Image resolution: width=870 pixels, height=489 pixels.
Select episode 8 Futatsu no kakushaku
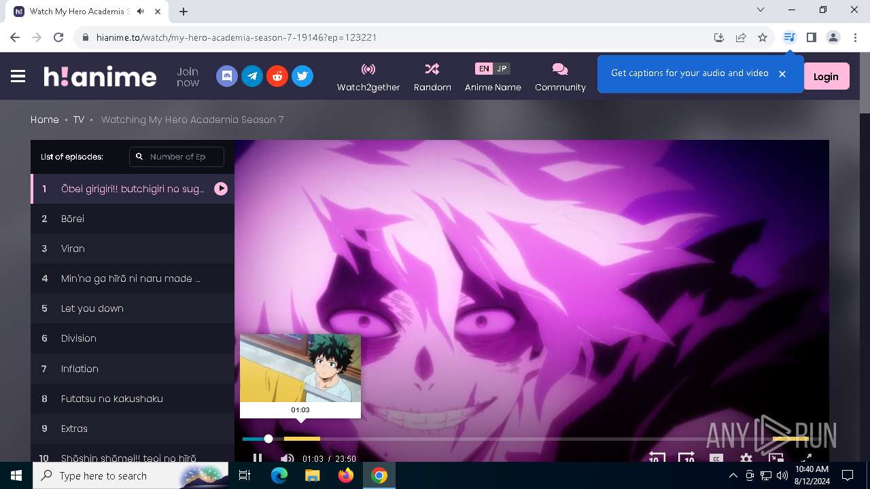[133, 399]
